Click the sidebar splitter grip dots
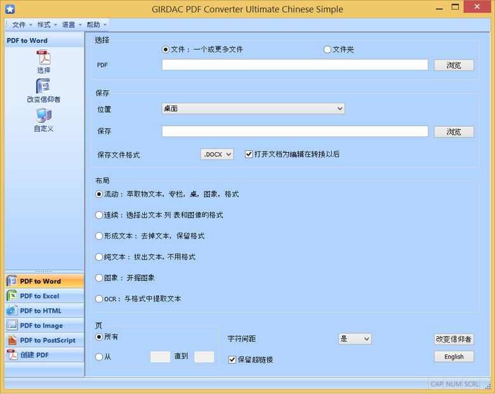The image size is (495, 394). tap(44, 271)
